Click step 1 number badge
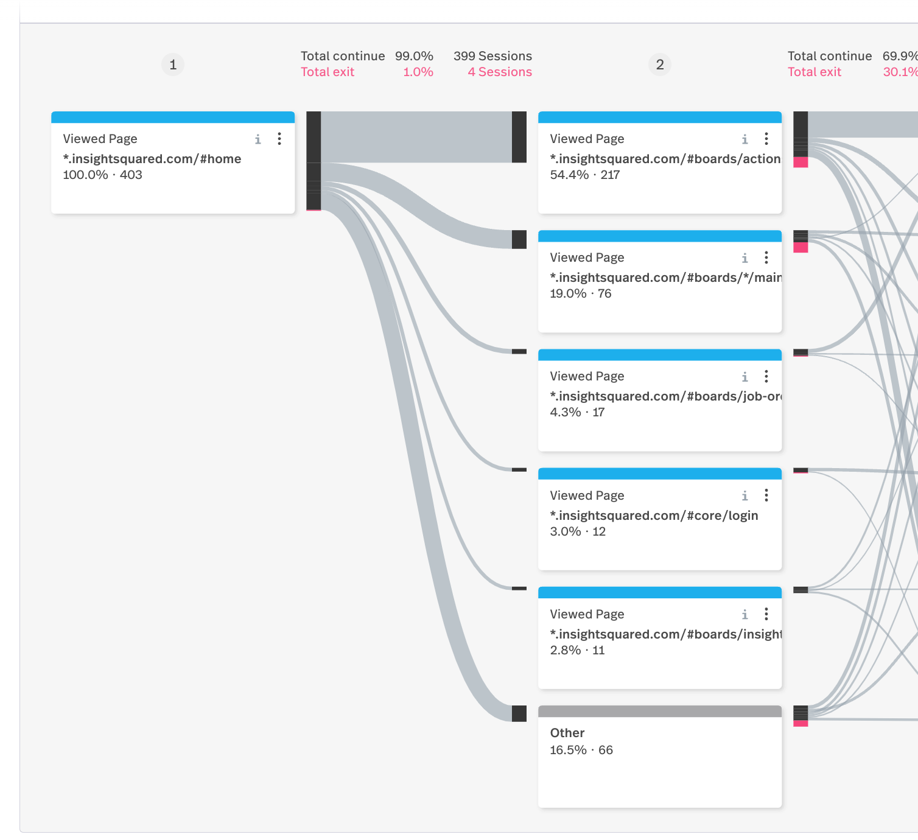This screenshot has height=840, width=918. (173, 65)
